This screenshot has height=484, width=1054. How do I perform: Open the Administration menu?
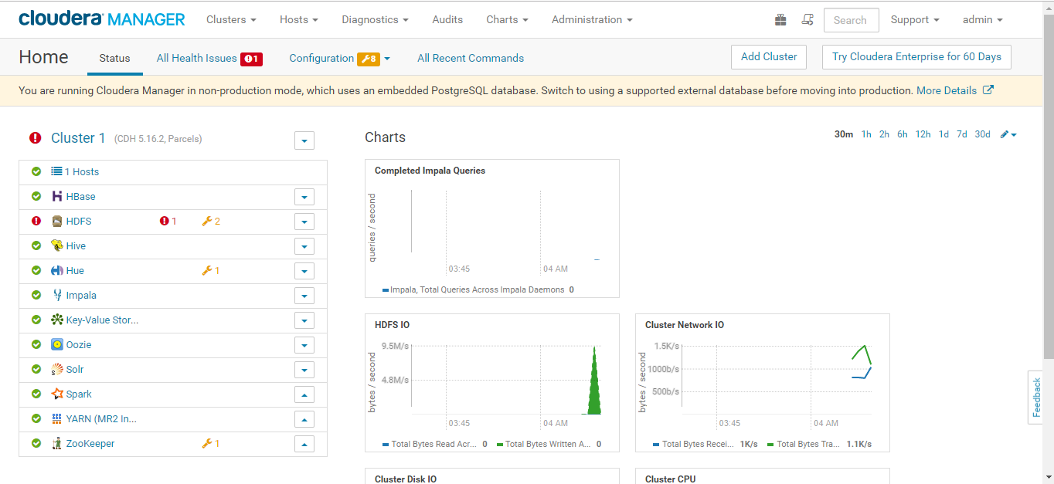591,19
